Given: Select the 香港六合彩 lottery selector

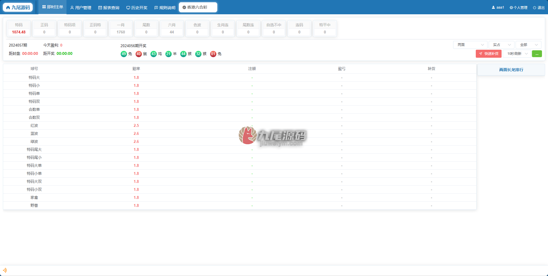Looking at the screenshot, I should pos(198,7).
